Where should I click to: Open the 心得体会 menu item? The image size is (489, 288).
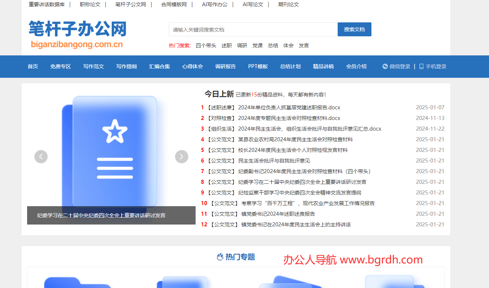tap(192, 66)
